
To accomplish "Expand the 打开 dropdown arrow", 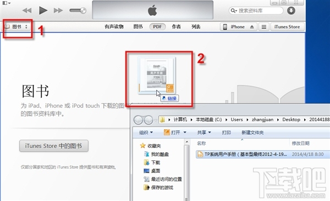I will (x=185, y=133).
